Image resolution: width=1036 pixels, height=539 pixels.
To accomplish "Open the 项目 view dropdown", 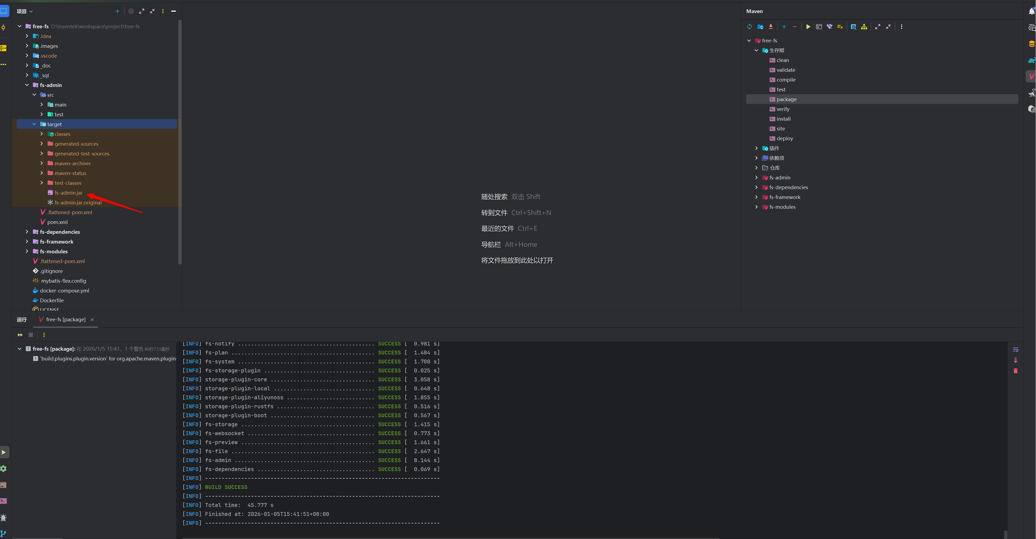I will (x=25, y=11).
